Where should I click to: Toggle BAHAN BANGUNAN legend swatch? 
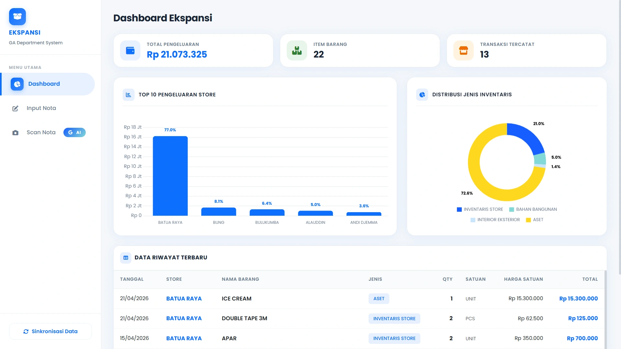click(x=512, y=210)
